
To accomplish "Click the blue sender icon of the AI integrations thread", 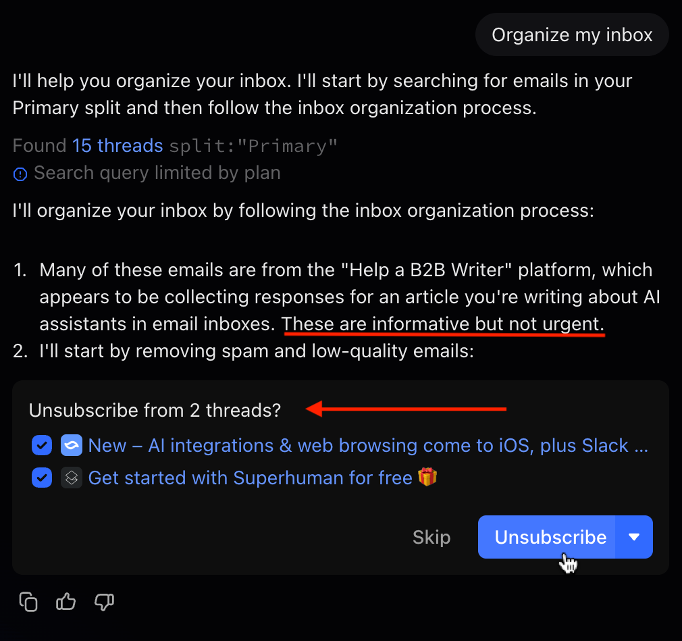I will [71, 446].
